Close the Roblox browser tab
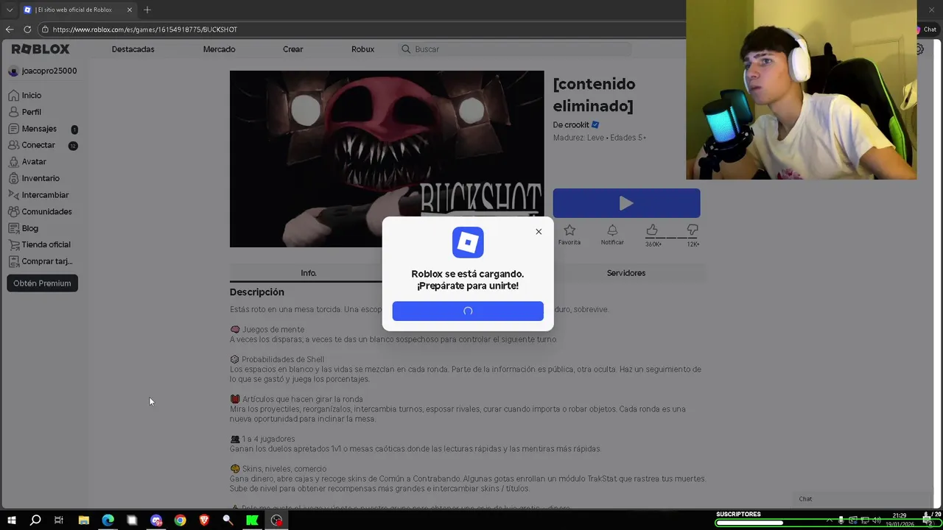Screen dimensions: 943x530 point(130,10)
